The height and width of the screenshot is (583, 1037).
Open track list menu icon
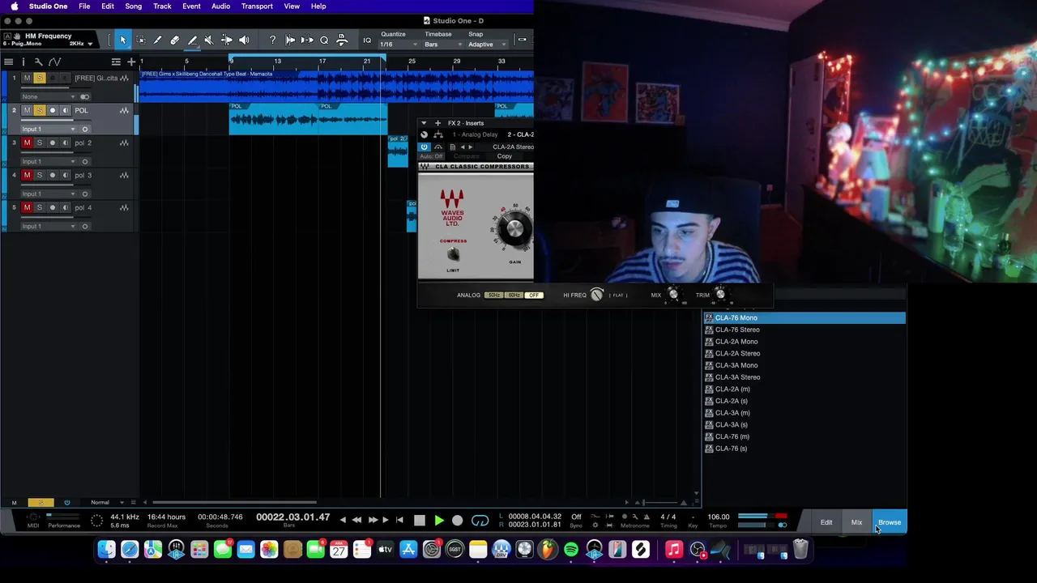8,62
